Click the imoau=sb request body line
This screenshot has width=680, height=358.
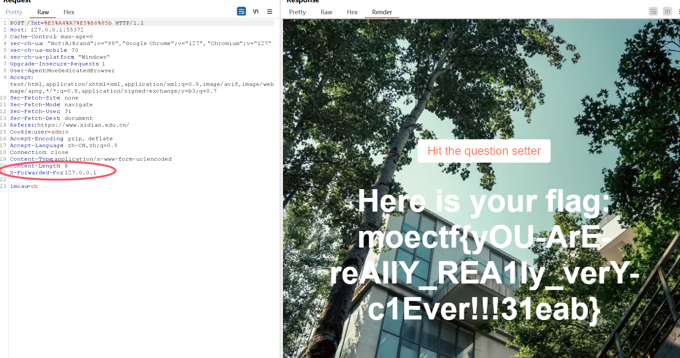click(24, 186)
